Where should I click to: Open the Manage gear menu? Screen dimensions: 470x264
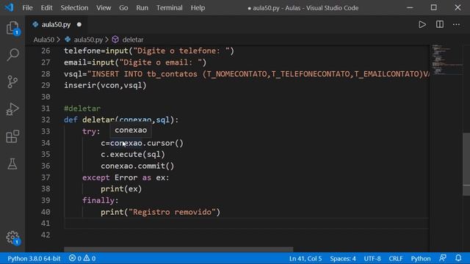click(x=12, y=238)
